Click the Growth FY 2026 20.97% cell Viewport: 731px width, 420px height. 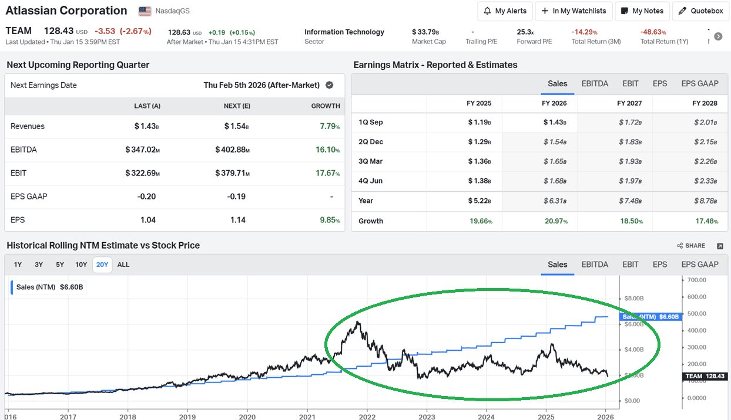(x=555, y=221)
